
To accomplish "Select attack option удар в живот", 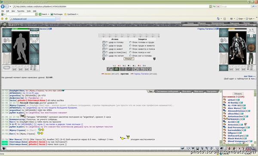I will coord(107,49).
